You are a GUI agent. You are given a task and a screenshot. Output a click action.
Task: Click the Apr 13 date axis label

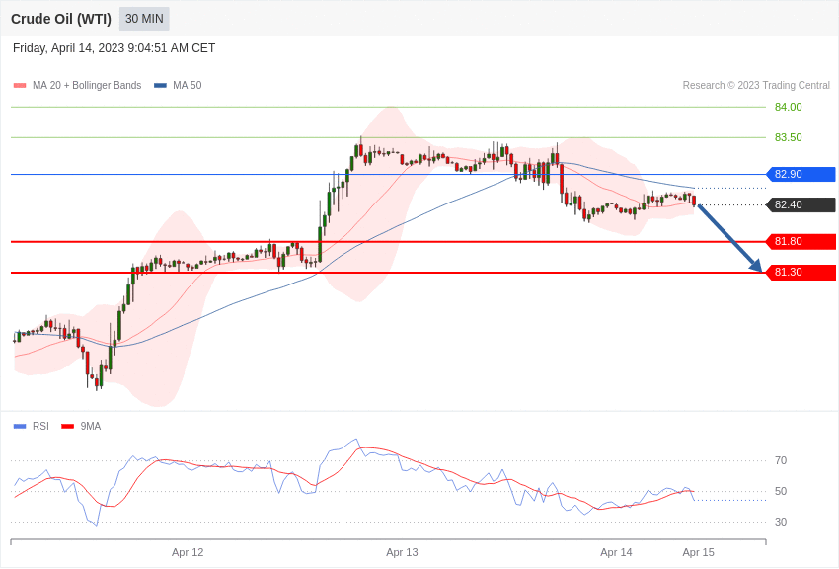click(x=402, y=552)
